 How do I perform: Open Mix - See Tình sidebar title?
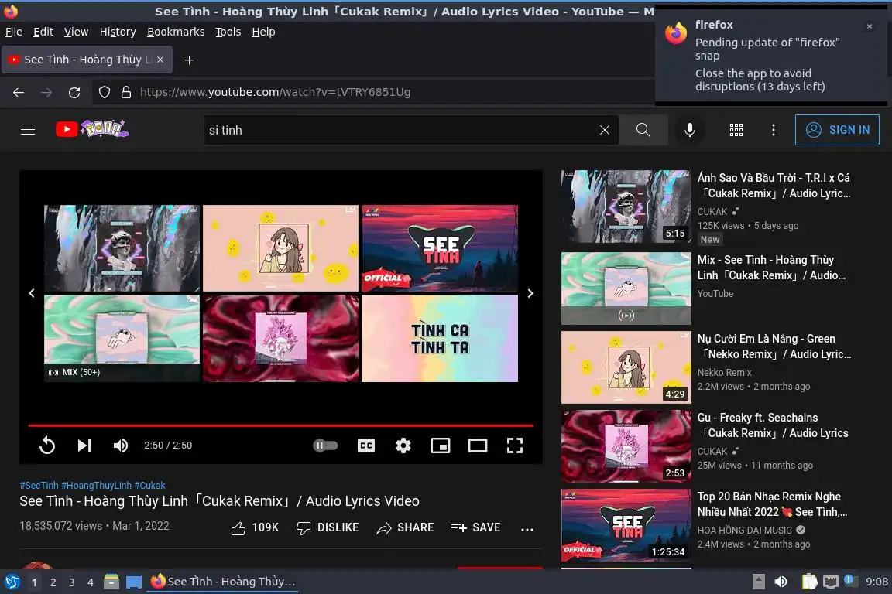[771, 268]
